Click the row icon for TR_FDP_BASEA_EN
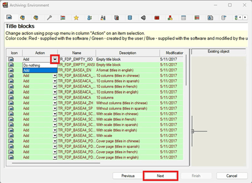Screen dimensions: 252x183 (11, 70)
